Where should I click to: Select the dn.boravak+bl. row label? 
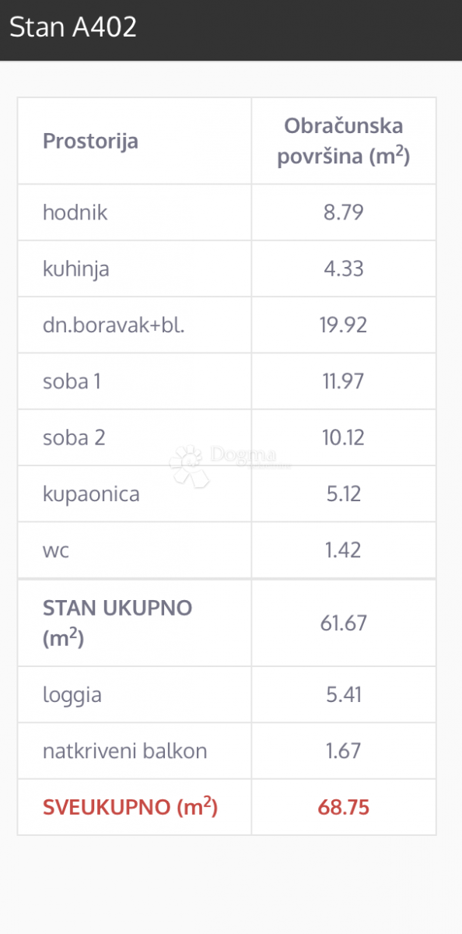[x=114, y=325]
